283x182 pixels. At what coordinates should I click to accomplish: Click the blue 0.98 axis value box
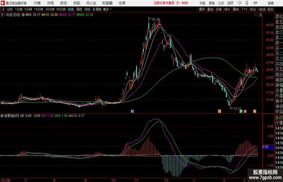click(268, 147)
